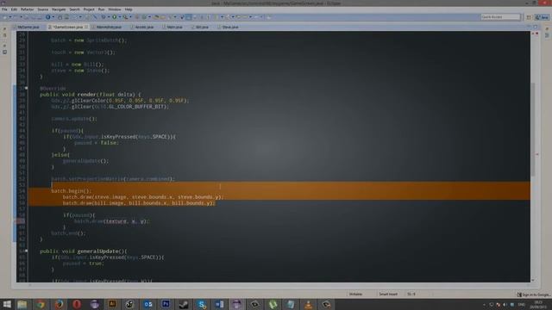
Task: Open the Search menu
Action: point(74,9)
